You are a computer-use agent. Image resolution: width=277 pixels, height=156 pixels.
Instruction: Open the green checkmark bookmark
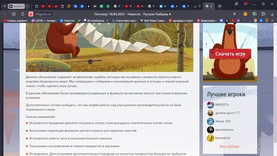point(79,21)
